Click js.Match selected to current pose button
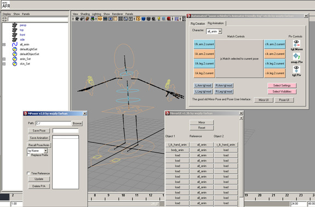Screen dimensions: 315x207 pos(239,58)
